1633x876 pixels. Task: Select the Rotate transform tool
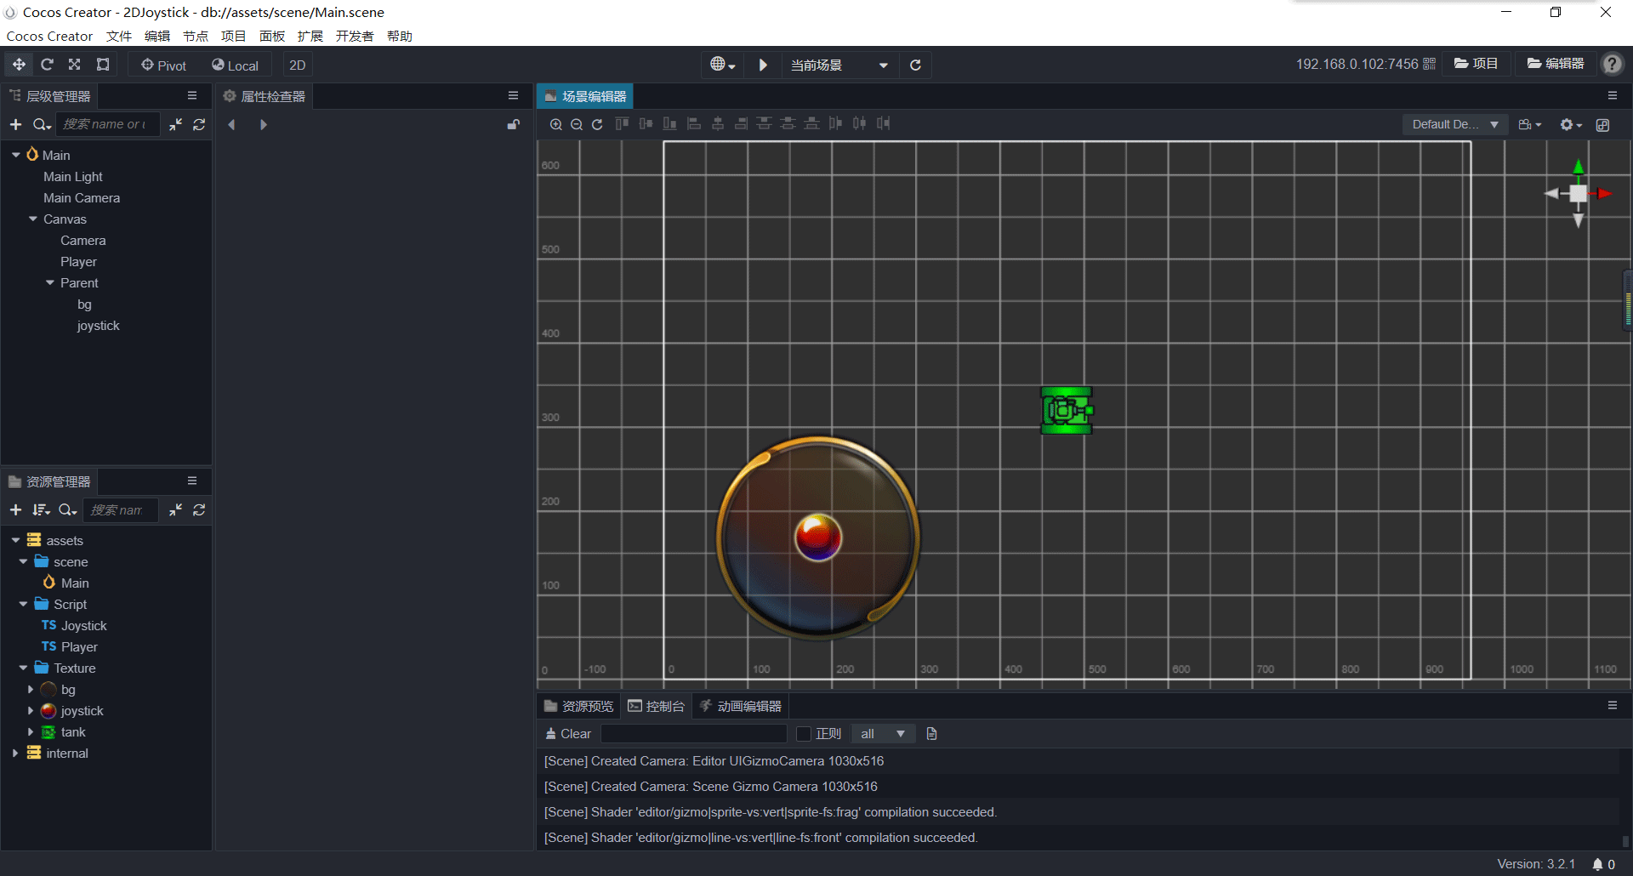47,65
